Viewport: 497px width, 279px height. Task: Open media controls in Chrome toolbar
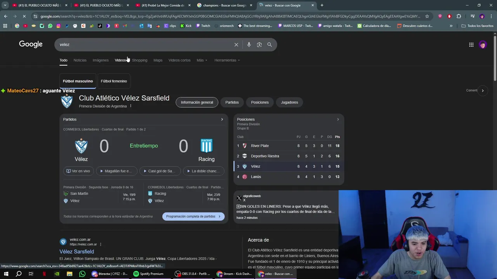(x=472, y=16)
